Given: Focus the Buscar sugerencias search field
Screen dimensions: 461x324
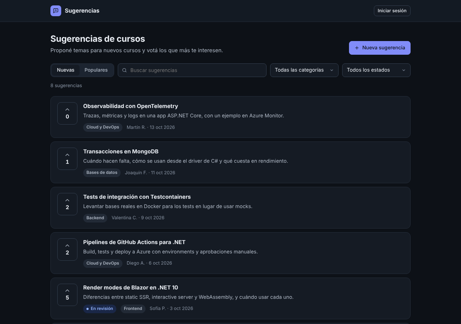Looking at the screenshot, I should 192,70.
